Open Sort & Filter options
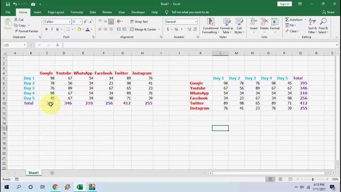341x192 pixels. coord(313,26)
